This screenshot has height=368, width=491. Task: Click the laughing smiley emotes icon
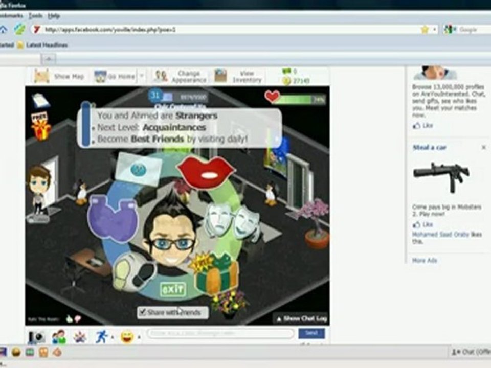(127, 337)
